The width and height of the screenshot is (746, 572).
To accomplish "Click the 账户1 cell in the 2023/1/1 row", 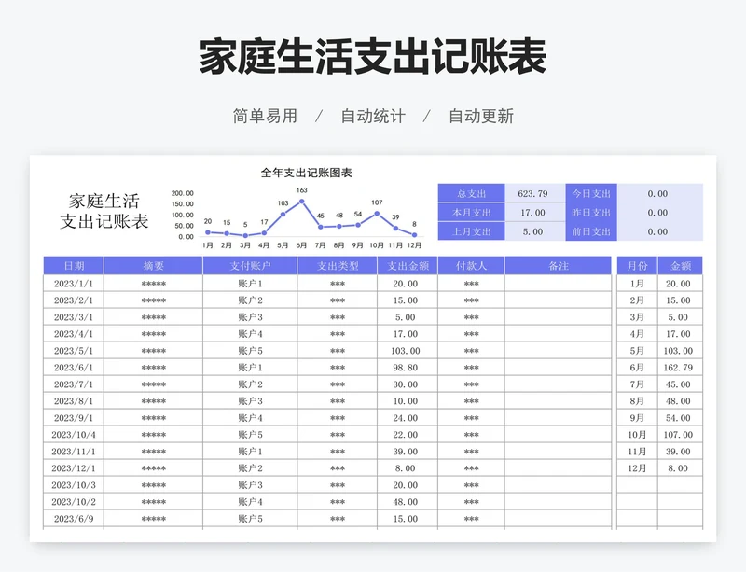I will coord(250,284).
